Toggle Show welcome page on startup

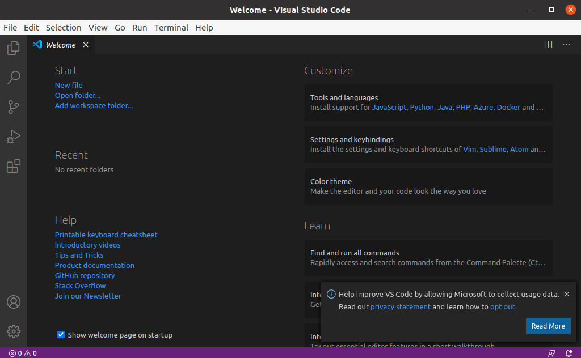[61, 335]
